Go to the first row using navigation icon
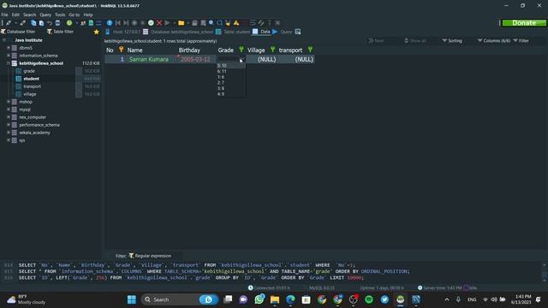Image resolution: width=548 pixels, height=308 pixels. [118, 23]
